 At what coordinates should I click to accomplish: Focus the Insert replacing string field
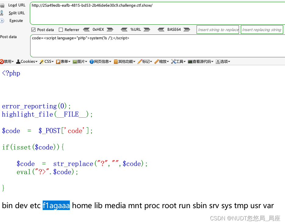(x=262, y=30)
